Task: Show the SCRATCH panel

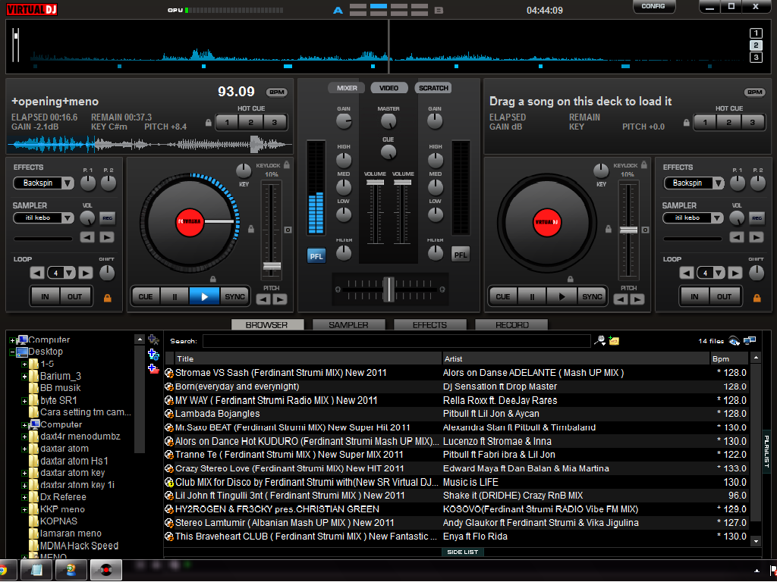Action: point(433,88)
